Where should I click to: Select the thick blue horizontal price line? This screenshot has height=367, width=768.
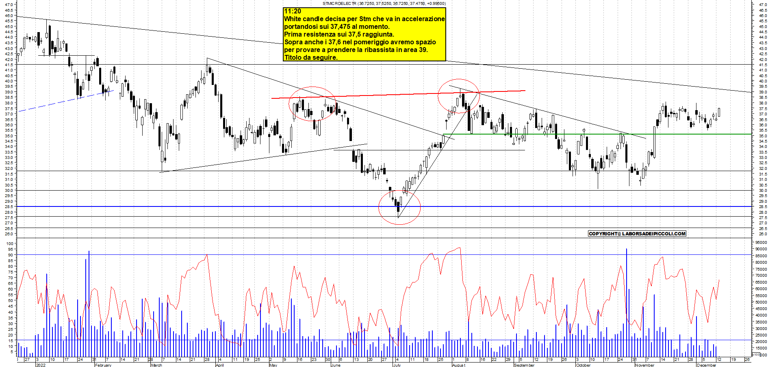(x=384, y=206)
